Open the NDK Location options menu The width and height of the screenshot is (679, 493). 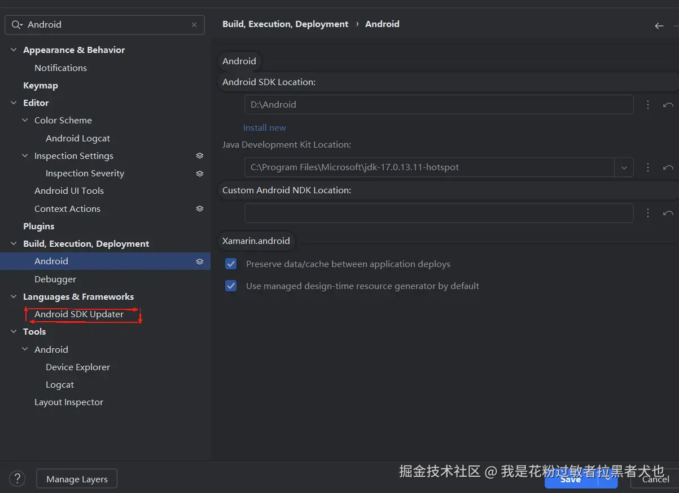(648, 213)
